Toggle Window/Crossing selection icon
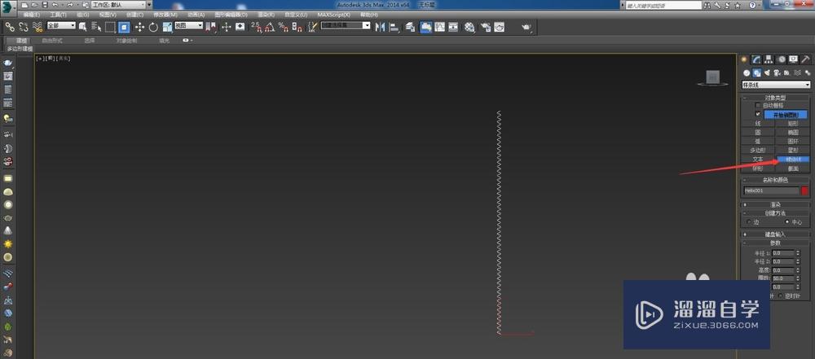Image resolution: width=815 pixels, height=359 pixels. pos(124,27)
